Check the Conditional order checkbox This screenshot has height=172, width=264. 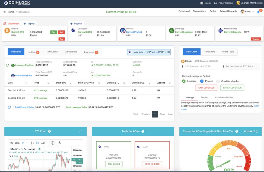coord(218,81)
